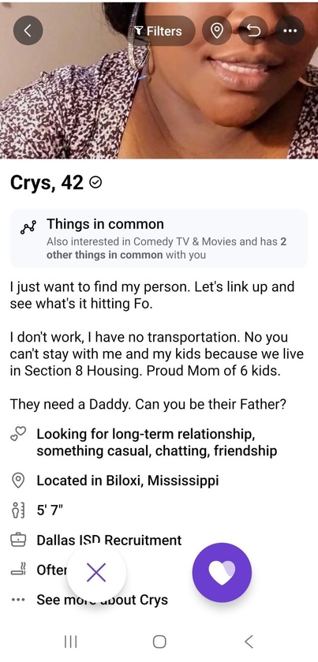Image resolution: width=318 pixels, height=662 pixels.
Task: Tap the undo arrow icon
Action: [253, 31]
